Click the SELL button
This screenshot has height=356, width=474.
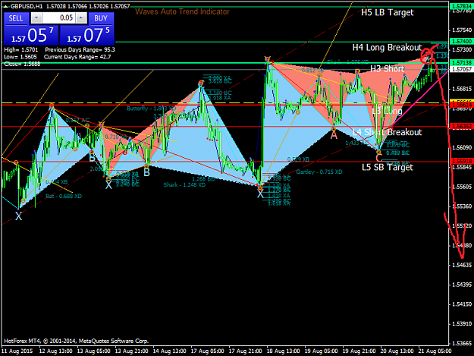pos(16,18)
